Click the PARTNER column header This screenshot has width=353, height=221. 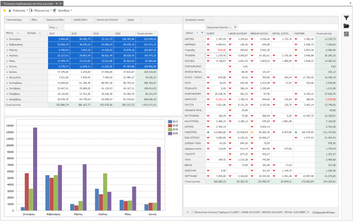coord(304,34)
